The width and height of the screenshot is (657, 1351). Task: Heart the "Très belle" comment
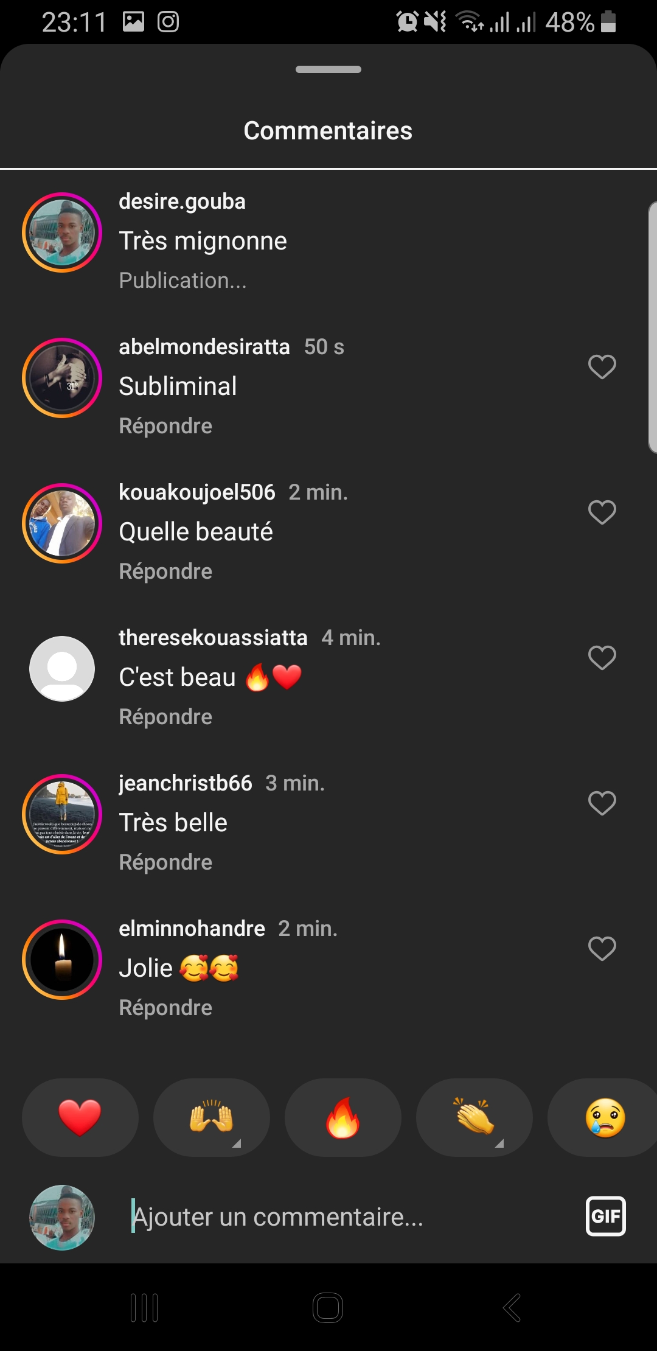coord(602,803)
